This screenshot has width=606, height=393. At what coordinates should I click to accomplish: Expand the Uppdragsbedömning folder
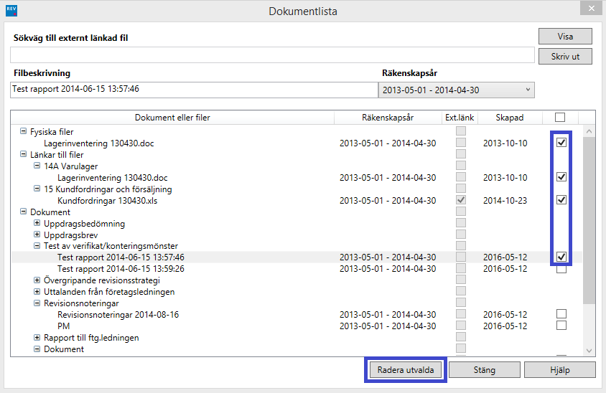click(37, 224)
